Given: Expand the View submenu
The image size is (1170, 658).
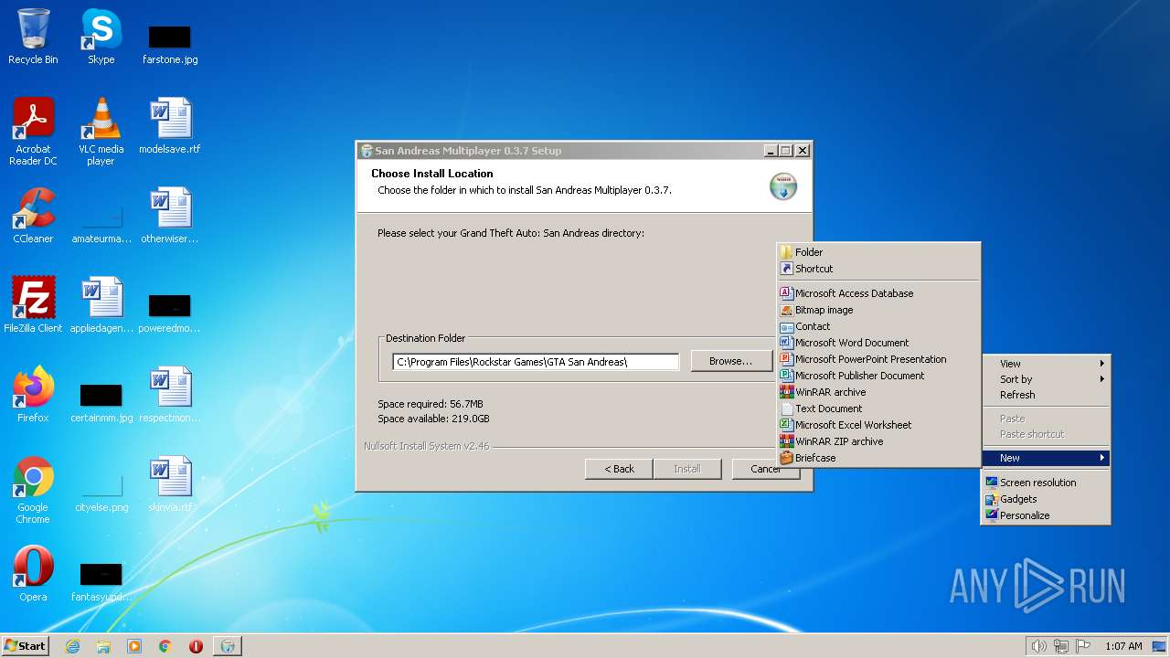Looking at the screenshot, I should click(x=1046, y=364).
